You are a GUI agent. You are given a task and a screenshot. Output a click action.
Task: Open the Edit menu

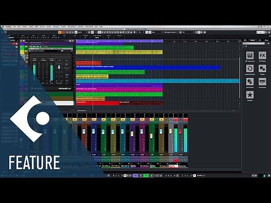click(x=19, y=27)
